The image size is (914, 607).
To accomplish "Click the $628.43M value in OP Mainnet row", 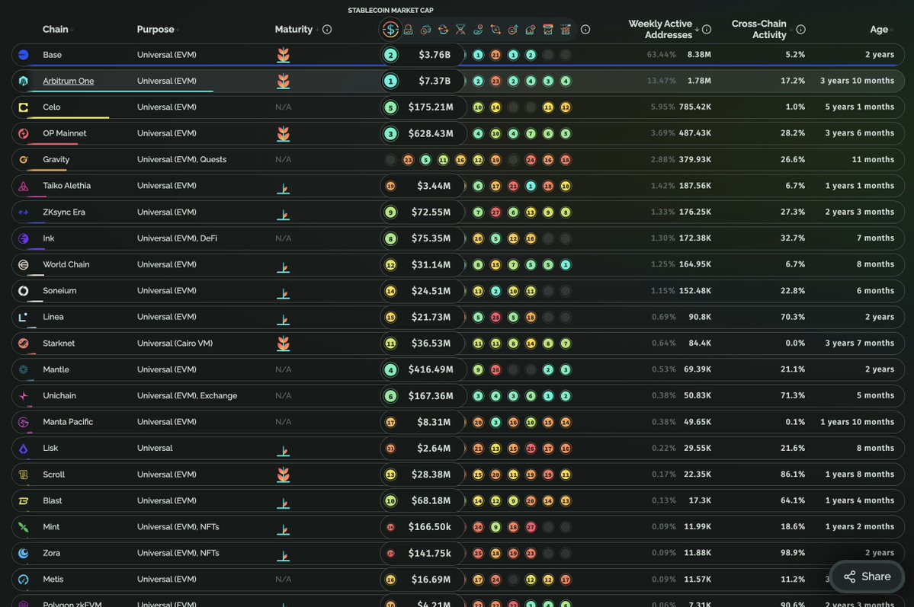I will [431, 133].
